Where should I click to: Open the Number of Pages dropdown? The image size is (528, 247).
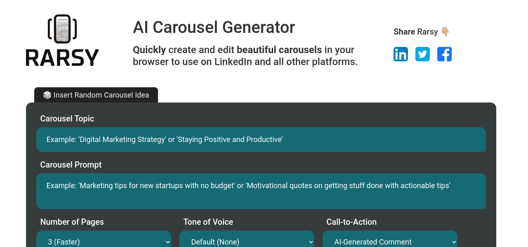point(104,242)
